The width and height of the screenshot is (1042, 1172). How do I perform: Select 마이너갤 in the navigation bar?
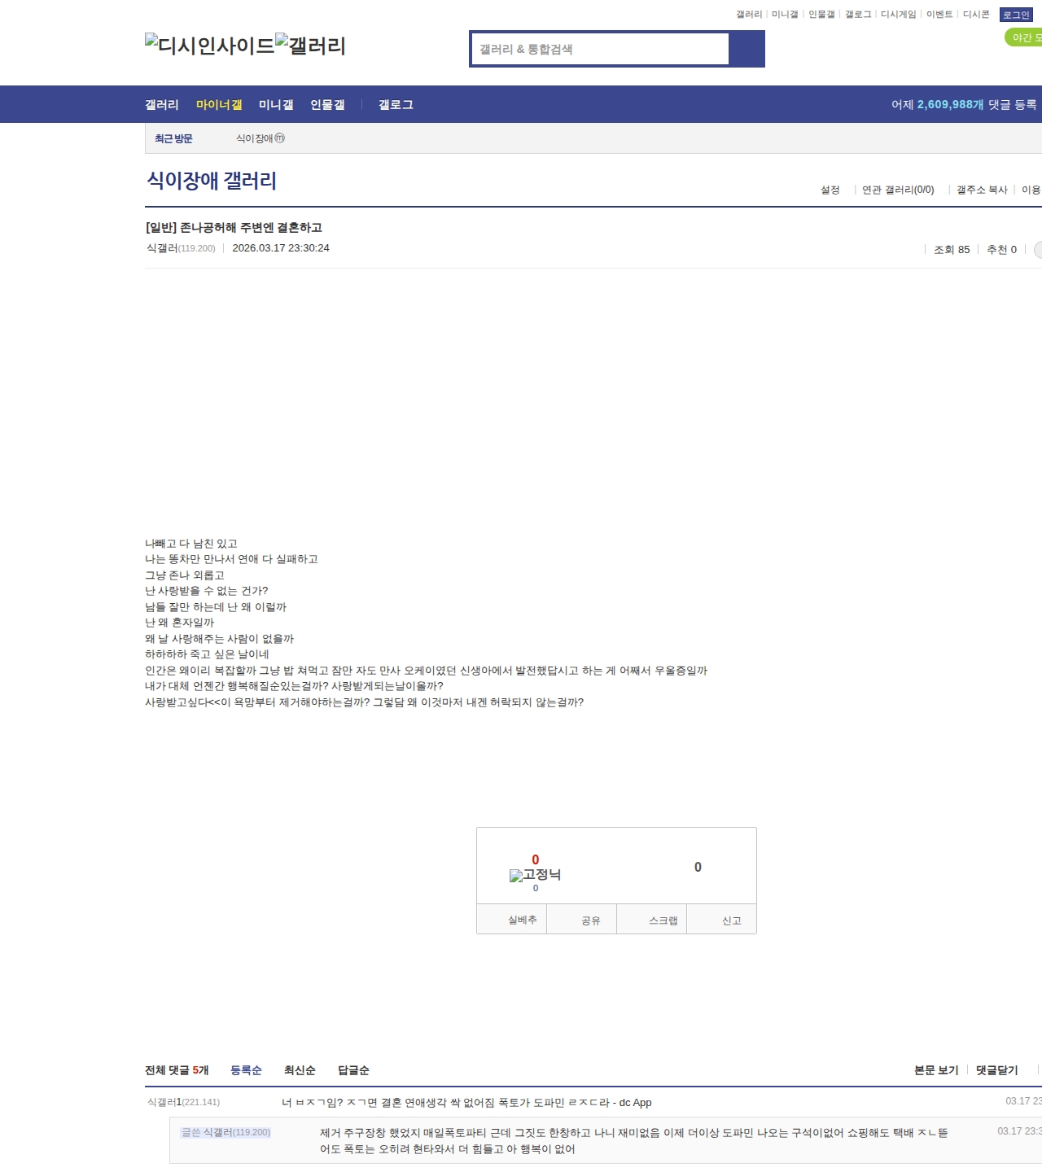click(219, 105)
